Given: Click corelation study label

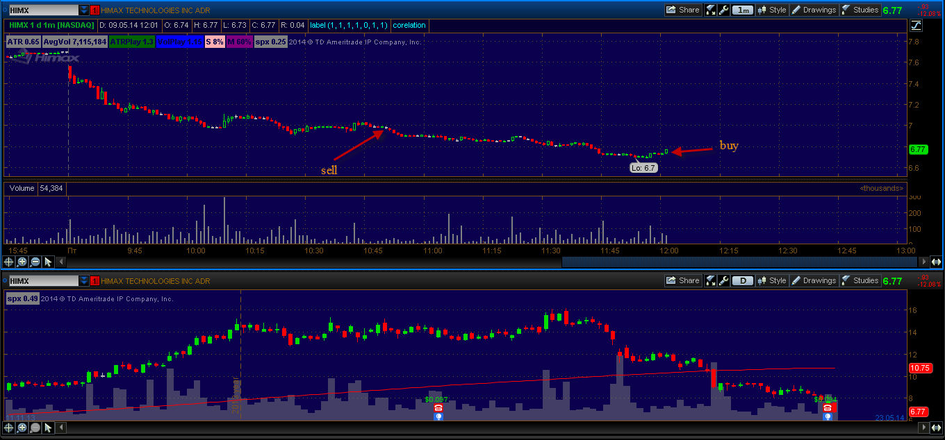Looking at the screenshot, I should point(409,25).
